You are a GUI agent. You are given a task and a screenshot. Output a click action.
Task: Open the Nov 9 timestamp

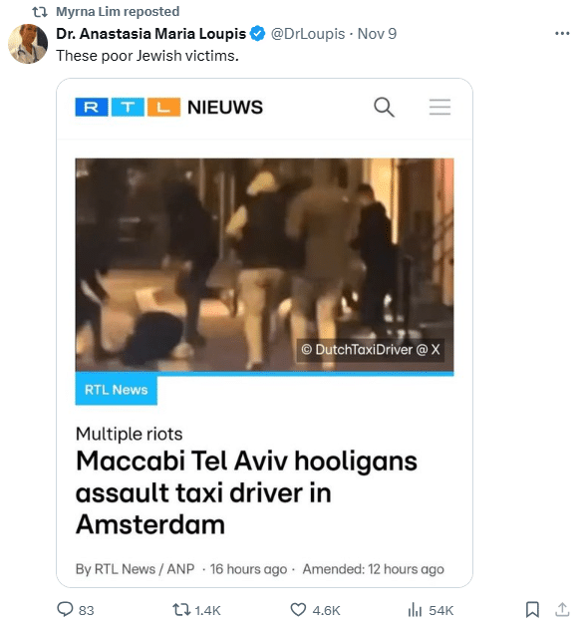pyautogui.click(x=377, y=34)
